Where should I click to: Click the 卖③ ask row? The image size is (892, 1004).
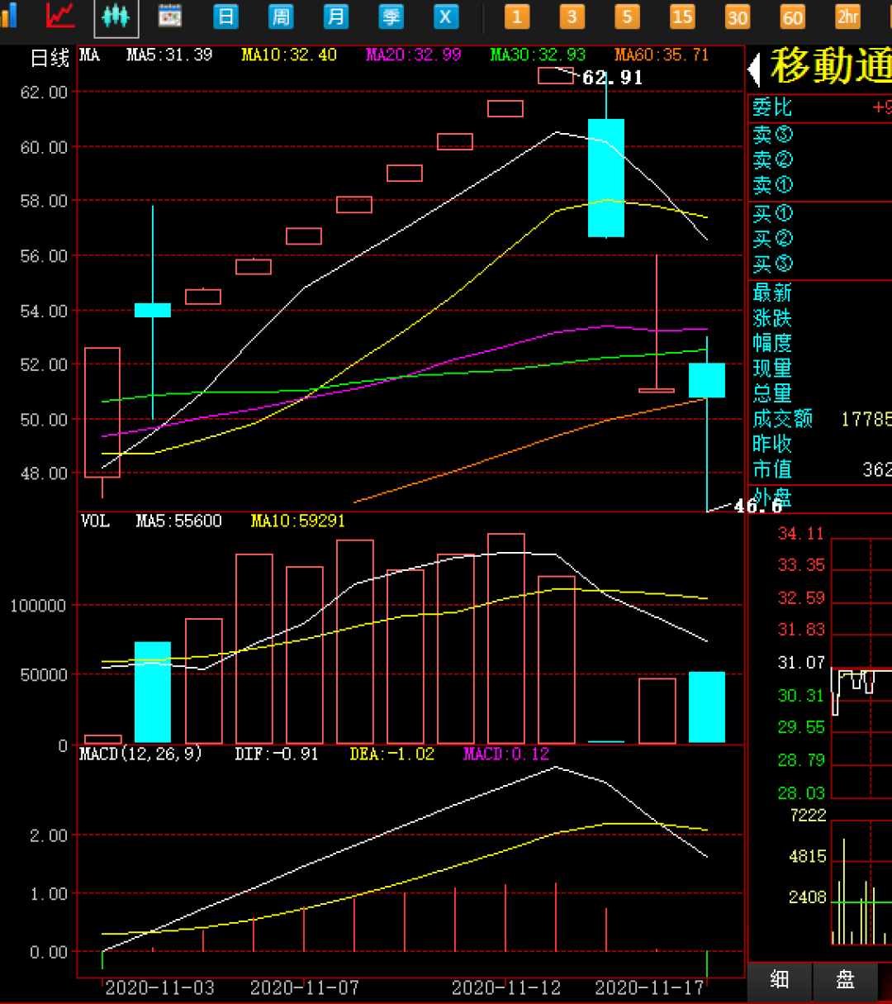pos(820,135)
